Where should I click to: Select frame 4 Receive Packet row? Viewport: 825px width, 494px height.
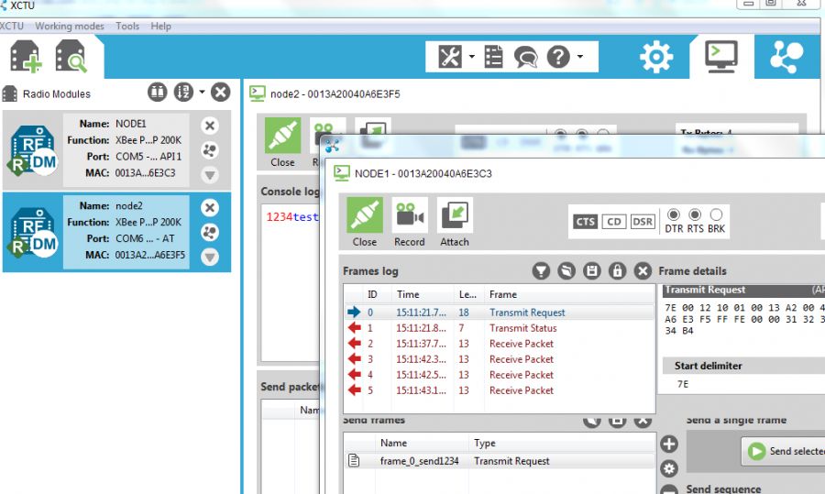tap(500, 375)
